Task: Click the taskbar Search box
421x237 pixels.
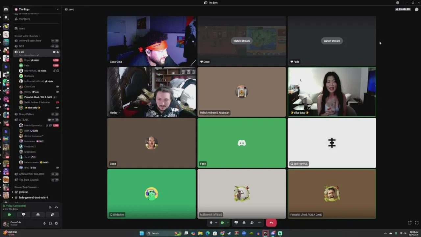Action: pyautogui.click(x=163, y=233)
